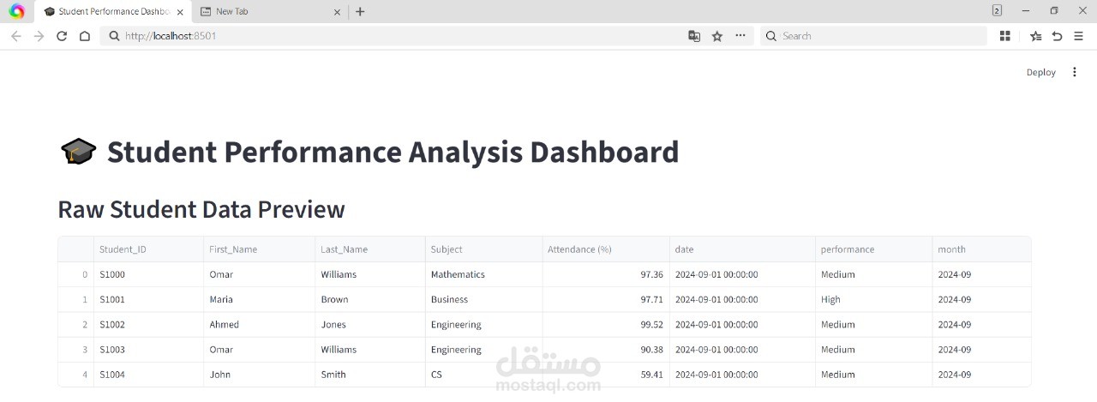The height and width of the screenshot is (402, 1097).
Task: Click the subject cell CS
Action: (x=483, y=374)
